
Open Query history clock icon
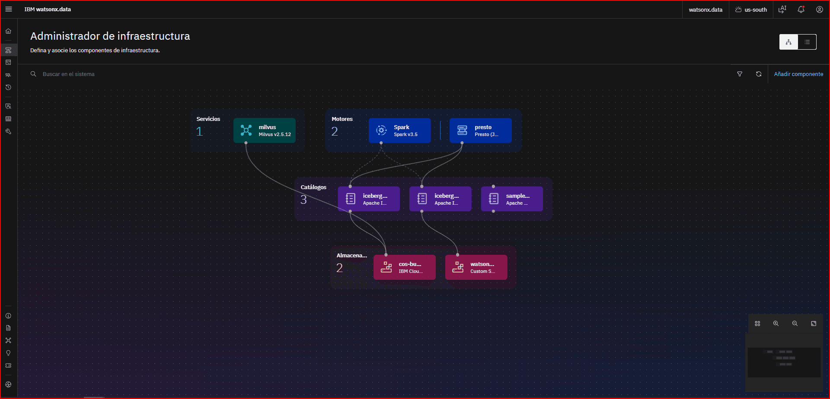(x=8, y=87)
